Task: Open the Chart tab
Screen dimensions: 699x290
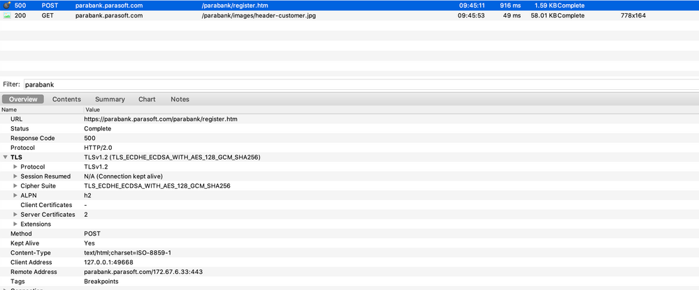Action: point(147,99)
